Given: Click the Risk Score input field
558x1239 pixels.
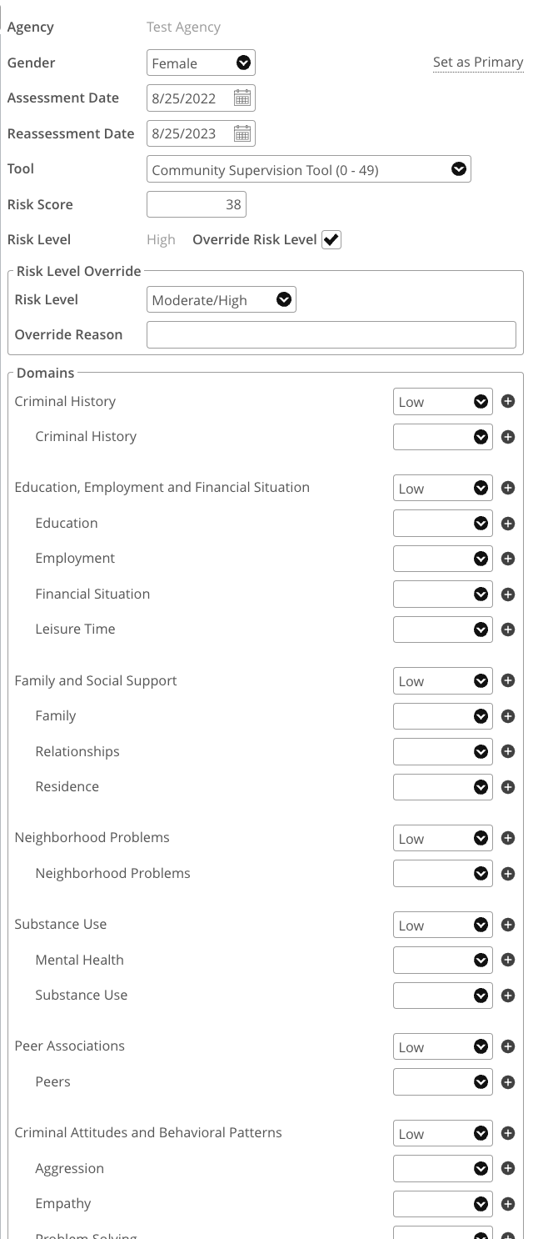Looking at the screenshot, I should click(x=197, y=204).
